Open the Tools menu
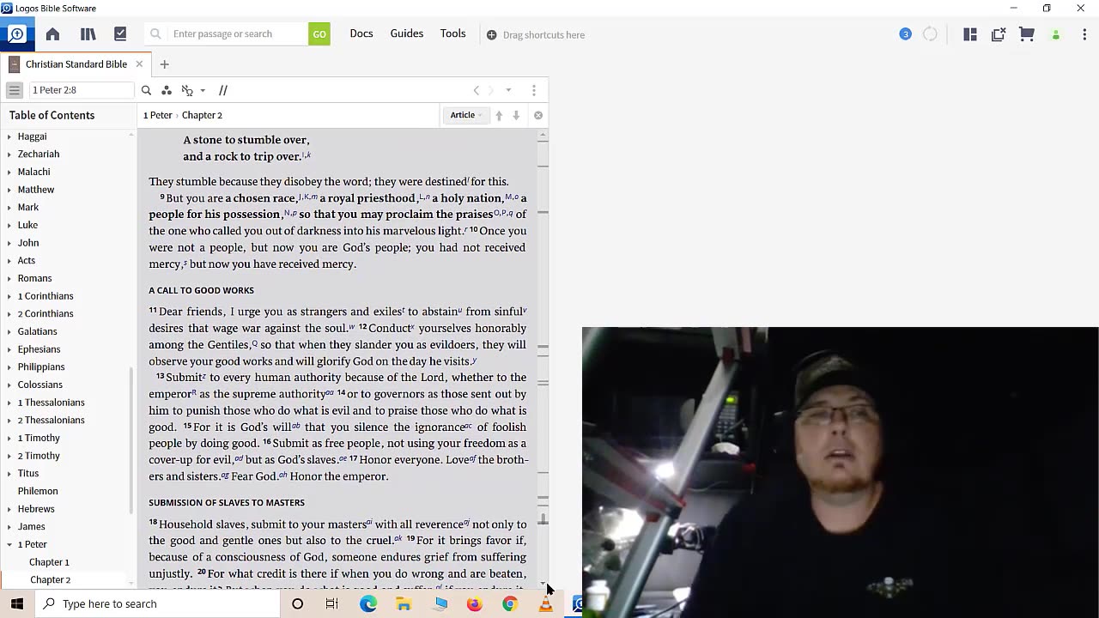 (453, 33)
